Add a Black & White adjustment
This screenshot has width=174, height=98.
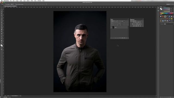136,24
